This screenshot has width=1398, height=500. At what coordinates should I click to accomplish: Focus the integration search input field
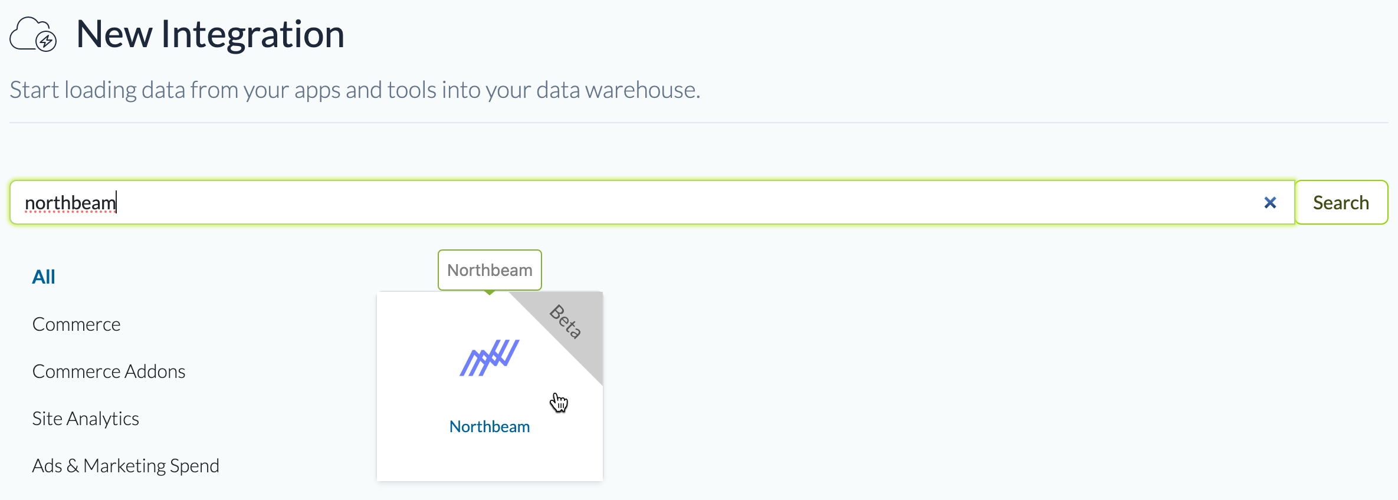(649, 203)
